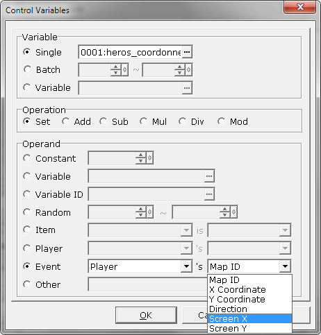Collapse the Map ID attribute dropdown arrow
This screenshot has width=321, height=335.
[285, 266]
